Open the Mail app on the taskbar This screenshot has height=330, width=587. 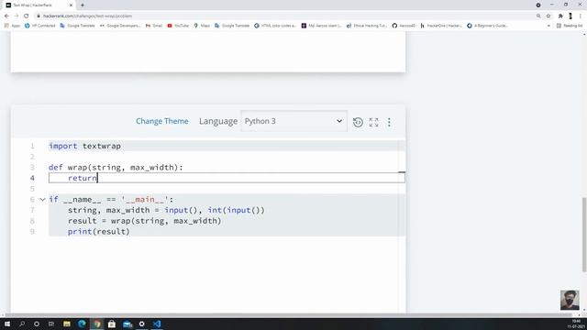pyautogui.click(x=127, y=324)
